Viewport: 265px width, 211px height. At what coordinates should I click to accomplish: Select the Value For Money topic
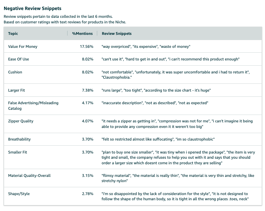23,47
